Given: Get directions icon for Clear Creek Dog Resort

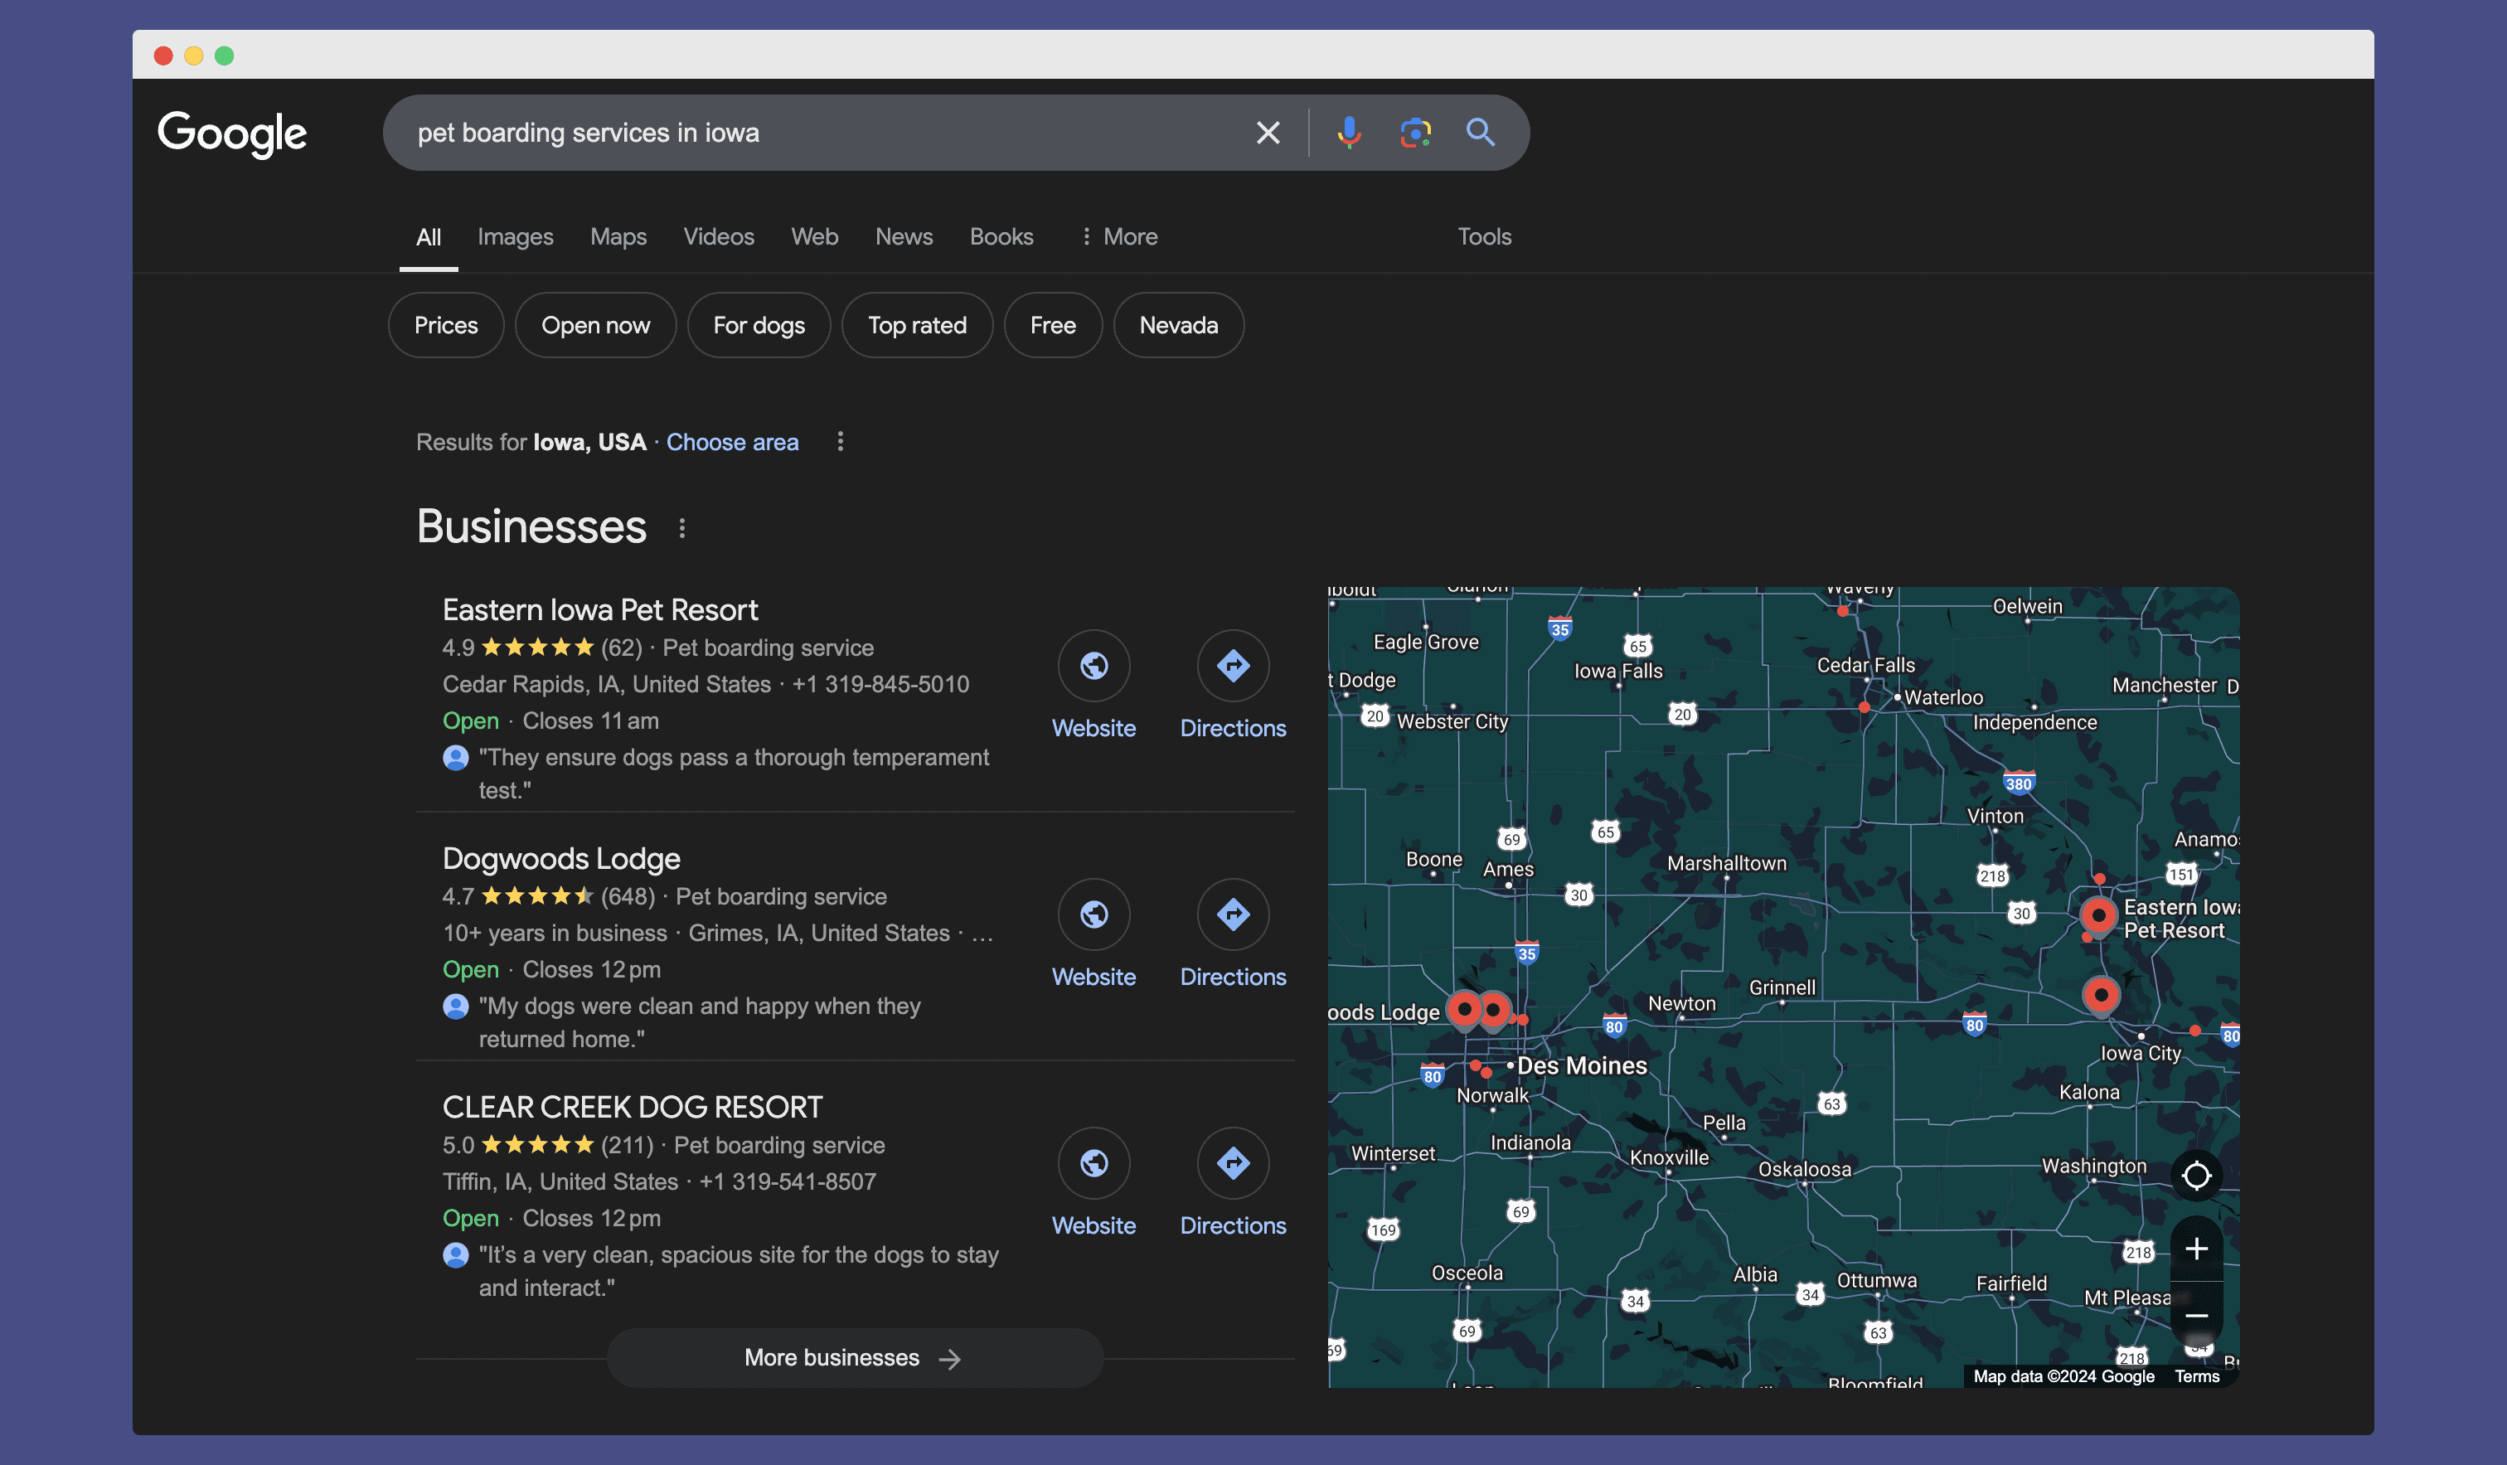Looking at the screenshot, I should 1233,1162.
